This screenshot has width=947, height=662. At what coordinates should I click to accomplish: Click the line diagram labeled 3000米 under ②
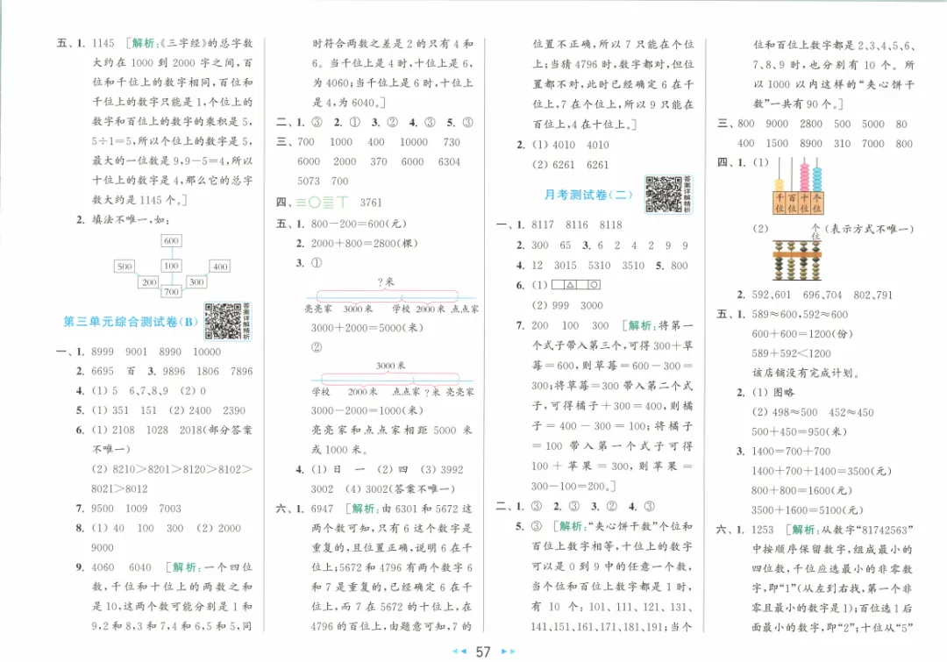tap(392, 379)
